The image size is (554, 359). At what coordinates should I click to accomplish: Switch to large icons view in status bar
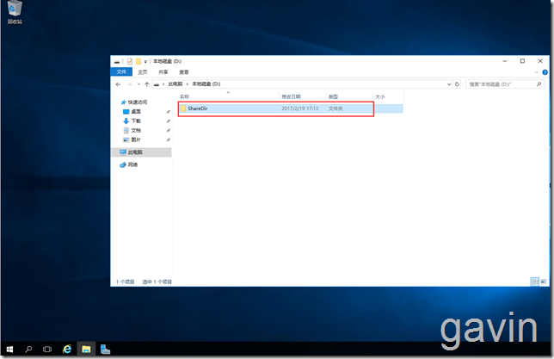(544, 282)
